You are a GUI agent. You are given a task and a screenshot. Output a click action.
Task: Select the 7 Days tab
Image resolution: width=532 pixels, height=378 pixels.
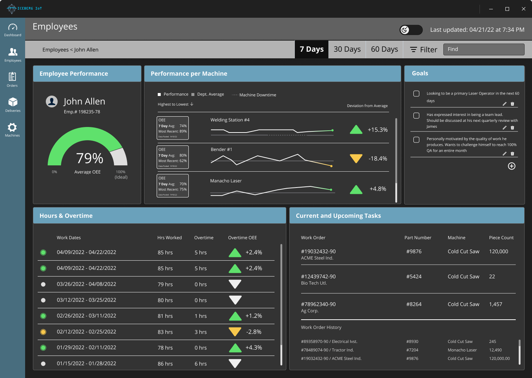click(x=312, y=49)
